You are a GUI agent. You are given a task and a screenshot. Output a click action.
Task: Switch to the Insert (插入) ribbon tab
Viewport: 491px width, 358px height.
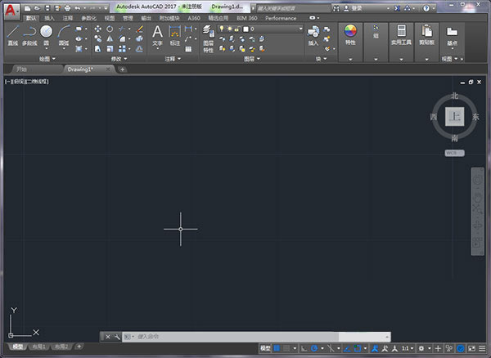(51, 17)
